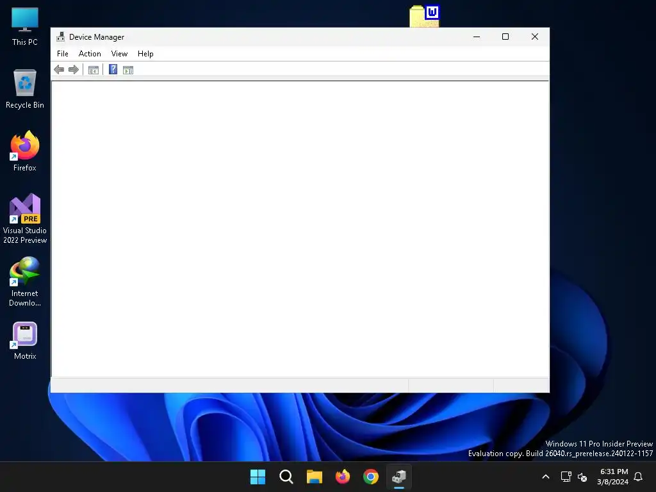656x492 pixels.
Task: Minimize the Device Manager window
Action: (477, 37)
